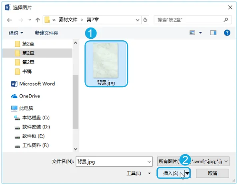238x185 pixels.
Task: Click the 新建文件夹 button
Action: pos(46,33)
